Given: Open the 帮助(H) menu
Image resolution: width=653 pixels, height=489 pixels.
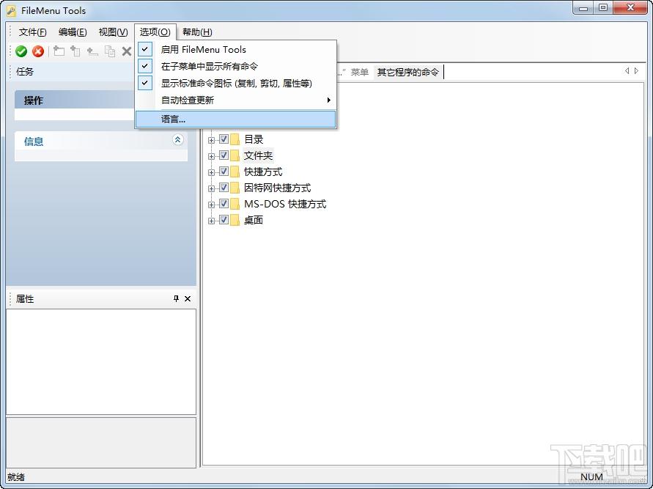Looking at the screenshot, I should point(197,32).
